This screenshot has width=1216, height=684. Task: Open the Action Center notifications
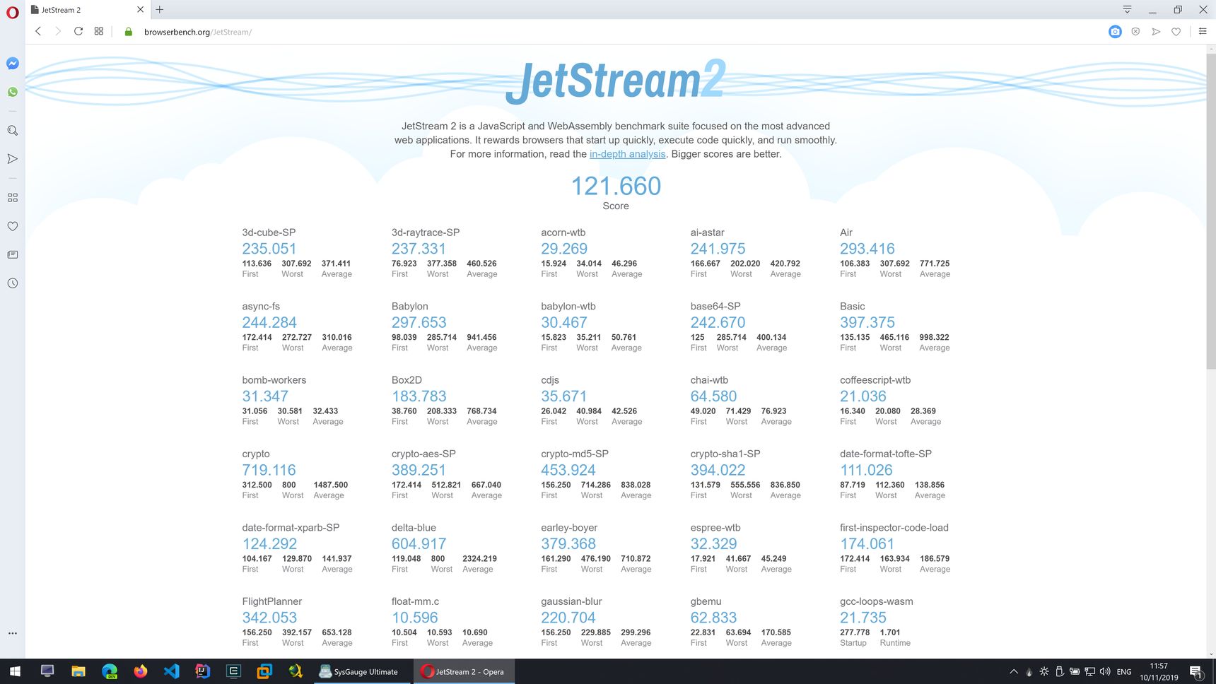(x=1197, y=671)
